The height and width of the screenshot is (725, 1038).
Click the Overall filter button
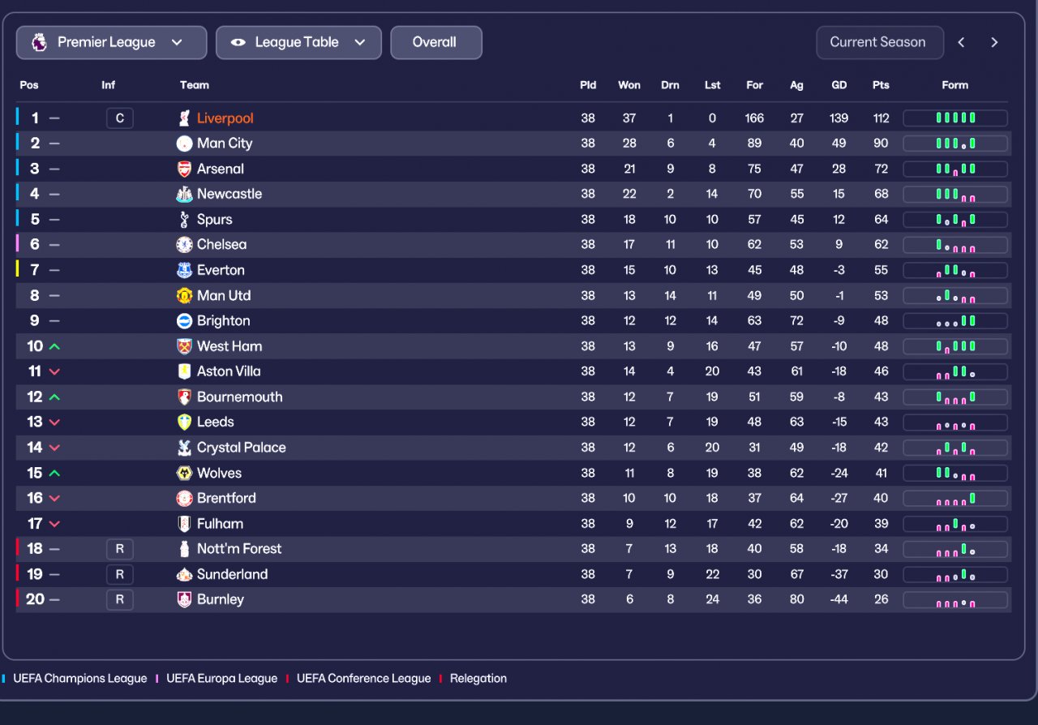(435, 43)
